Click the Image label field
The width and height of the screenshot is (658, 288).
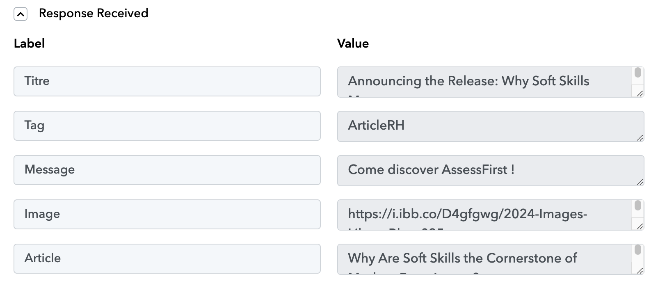coord(167,215)
